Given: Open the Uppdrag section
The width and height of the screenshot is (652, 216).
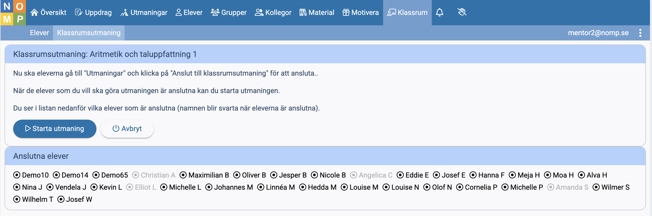Looking at the screenshot, I should tap(93, 12).
